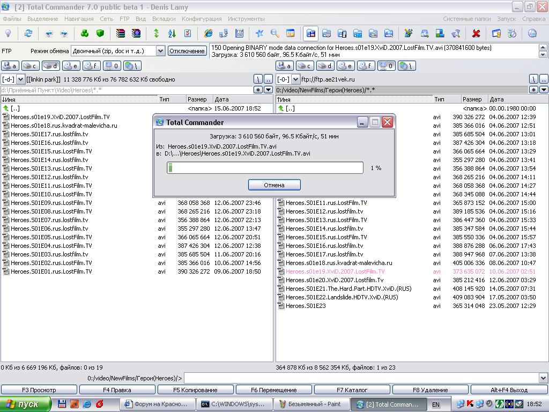Expand the left panel [-d-] drive dropdown
Viewport: 549px width, 412px height.
point(20,79)
